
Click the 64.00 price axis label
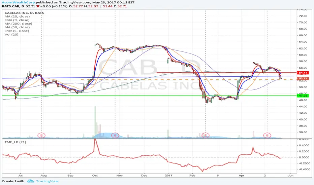(x=303, y=42)
